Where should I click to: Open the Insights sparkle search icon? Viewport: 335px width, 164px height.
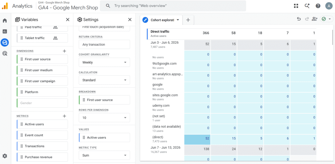[x=307, y=6]
